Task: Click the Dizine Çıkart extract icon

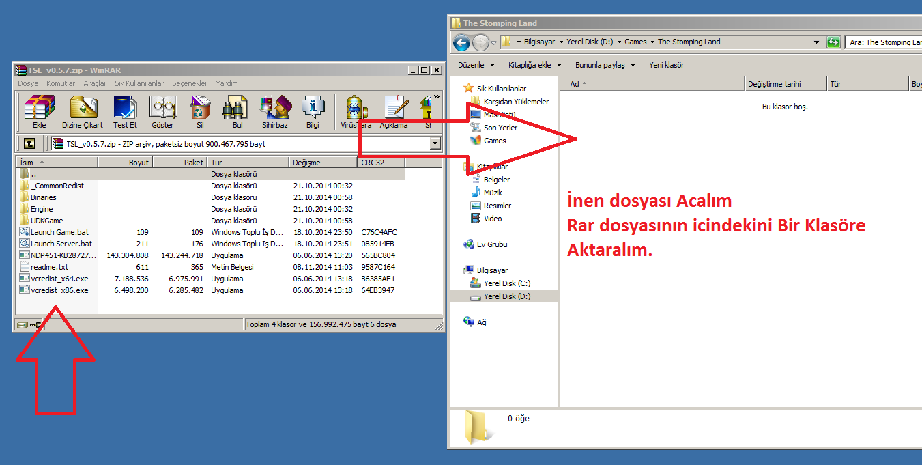Action: click(83, 111)
